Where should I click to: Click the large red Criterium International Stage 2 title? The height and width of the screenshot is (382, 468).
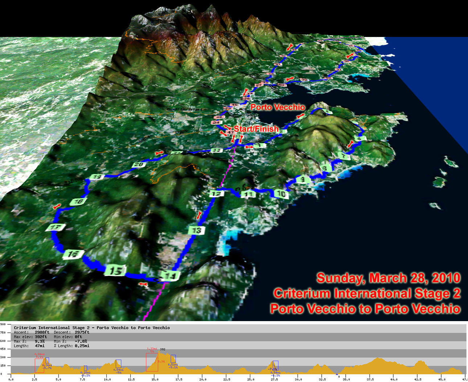367,294
